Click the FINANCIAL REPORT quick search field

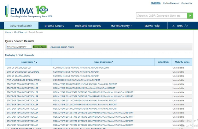point(19,47)
